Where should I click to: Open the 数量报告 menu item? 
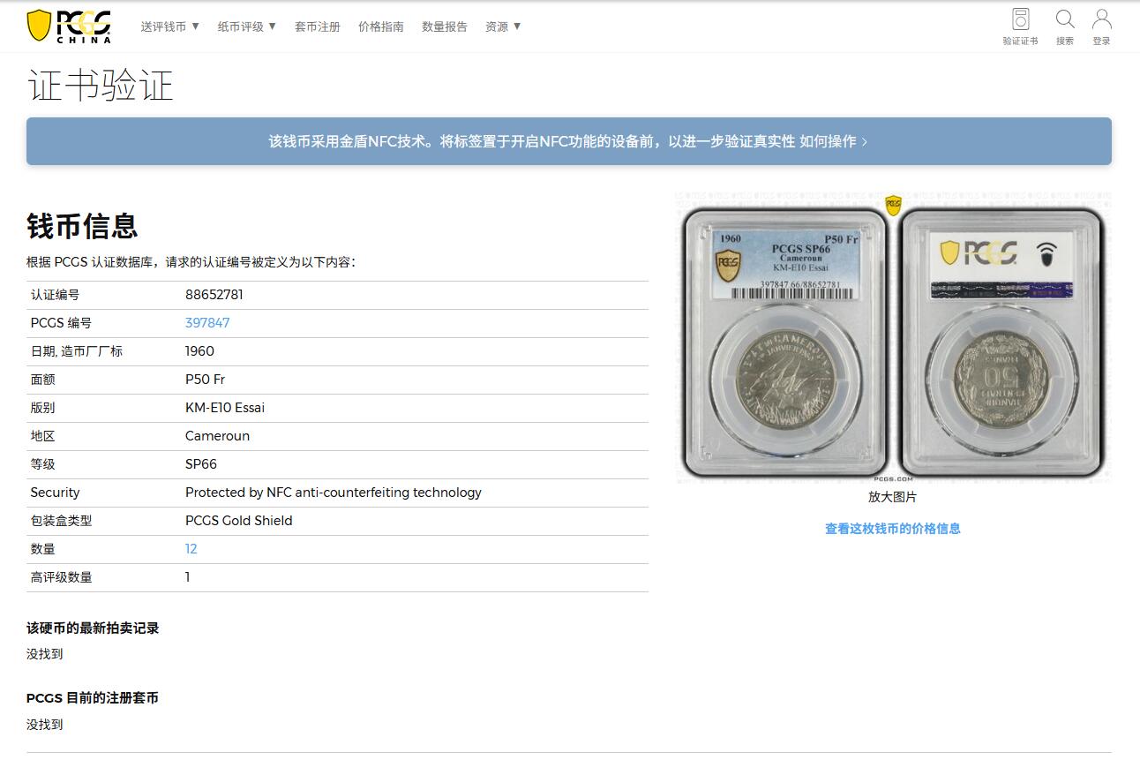[x=445, y=26]
